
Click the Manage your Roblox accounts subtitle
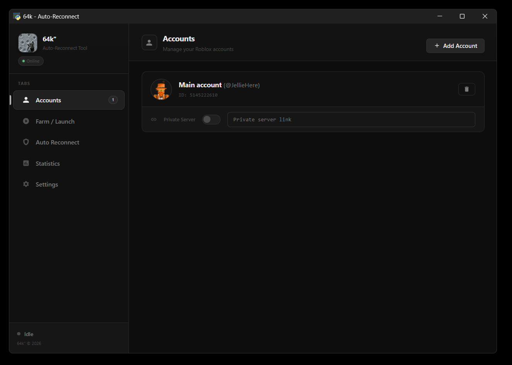pos(198,49)
